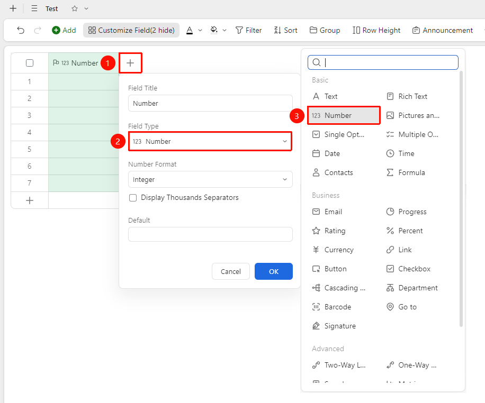Select Rich Text field type
Screen dimensions: 485x403
[x=407, y=96]
